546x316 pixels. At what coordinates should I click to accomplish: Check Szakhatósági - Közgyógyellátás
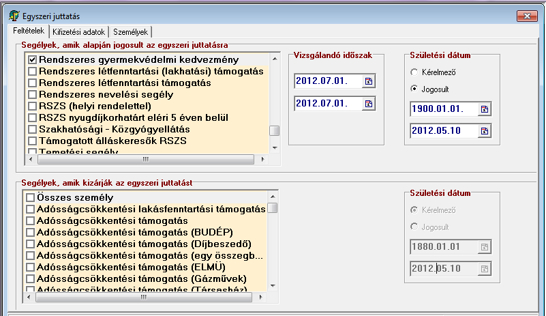[x=33, y=130]
